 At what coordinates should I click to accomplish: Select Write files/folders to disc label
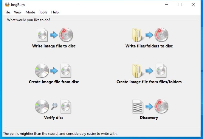[x=149, y=46]
